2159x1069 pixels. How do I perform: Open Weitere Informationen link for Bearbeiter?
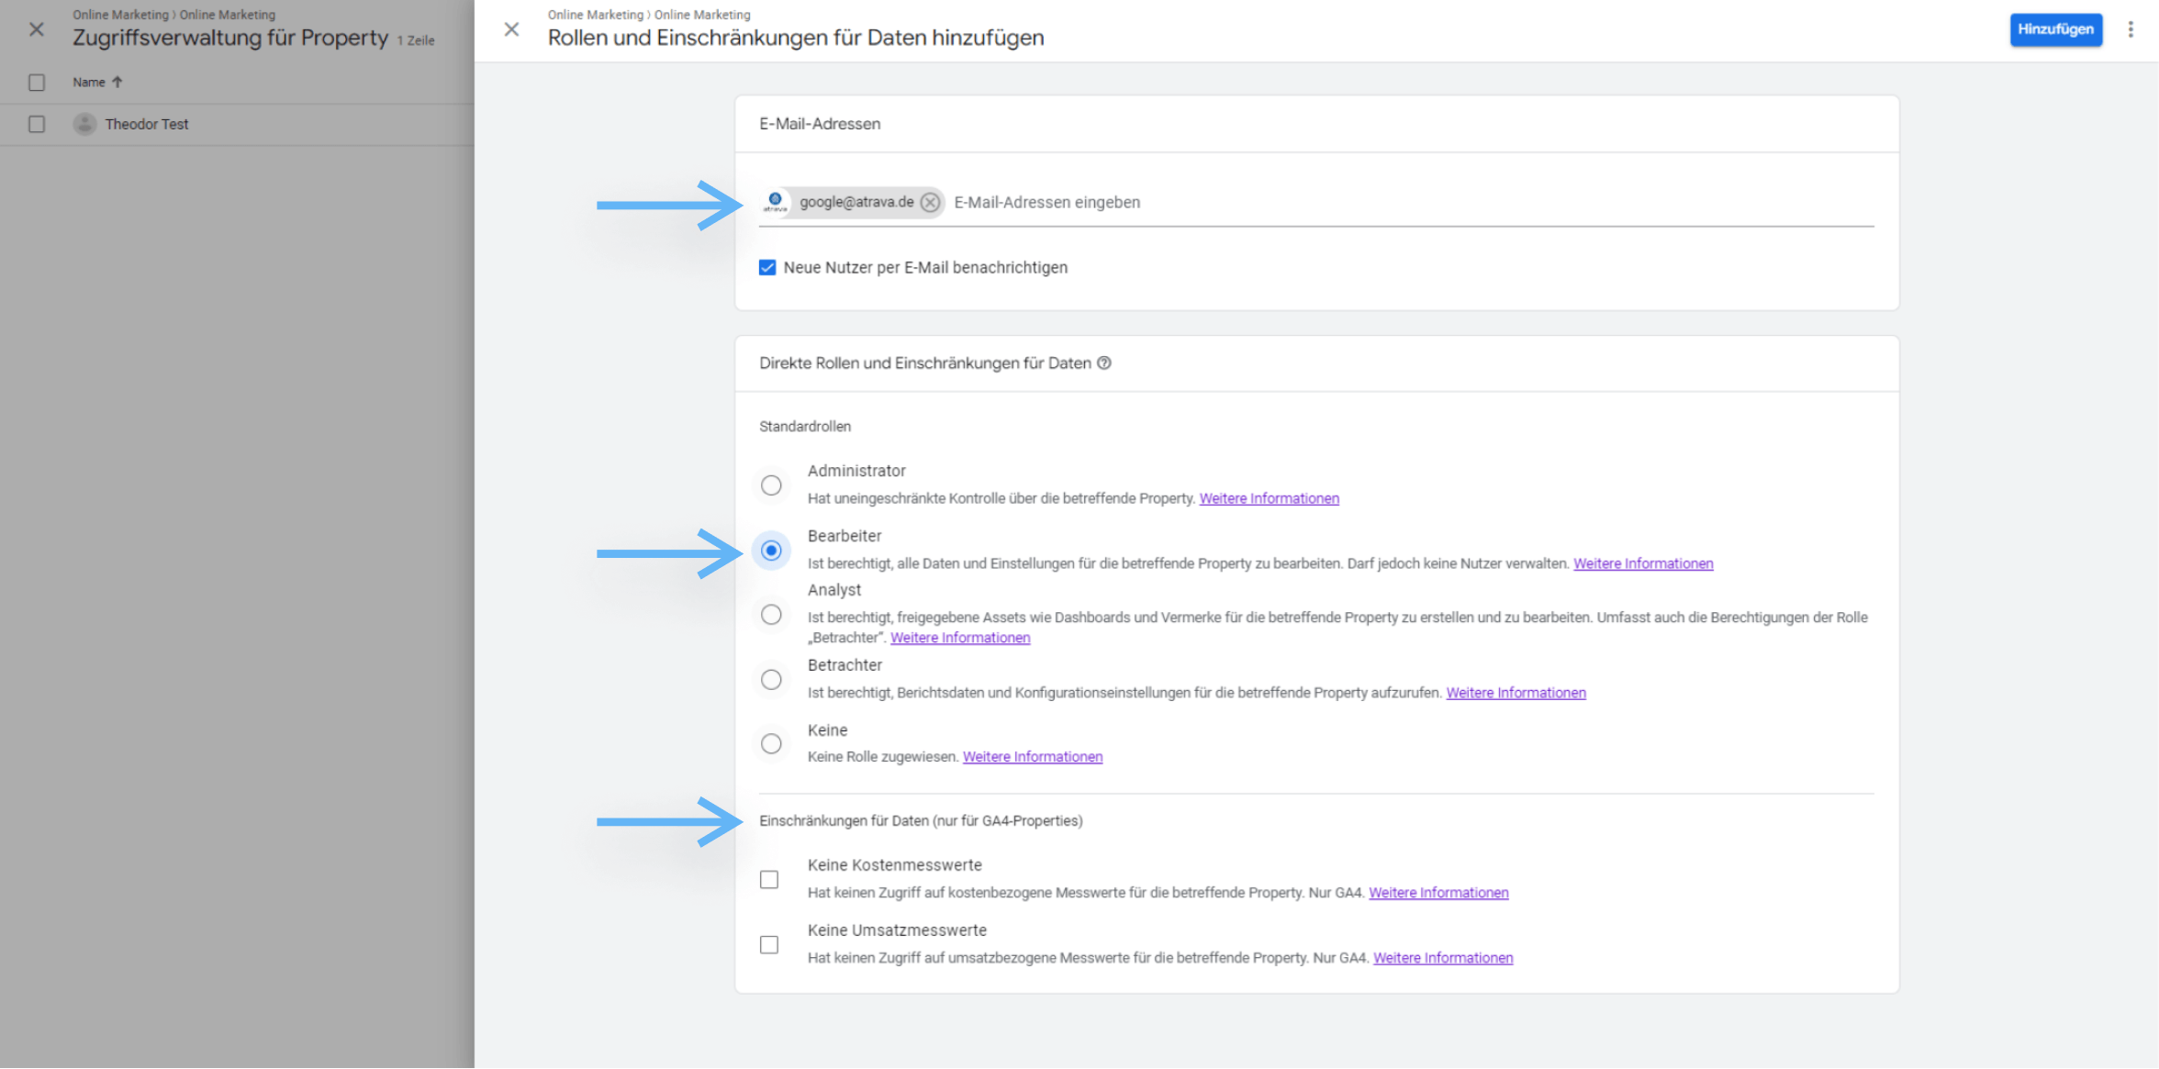(1643, 564)
